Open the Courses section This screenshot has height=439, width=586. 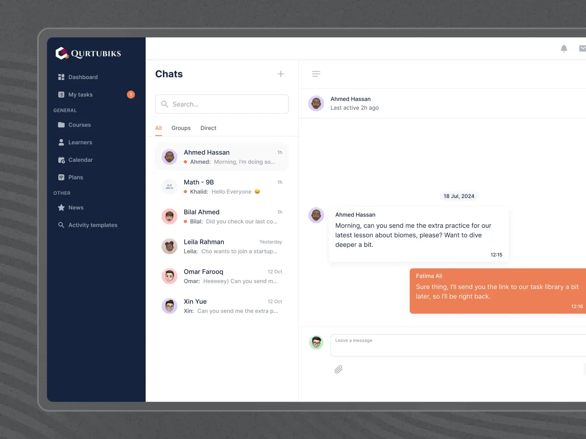tap(79, 125)
